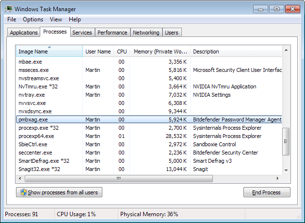305x223 pixels.
Task: Click the vertical scrollbar up arrow
Action: (x=286, y=51)
